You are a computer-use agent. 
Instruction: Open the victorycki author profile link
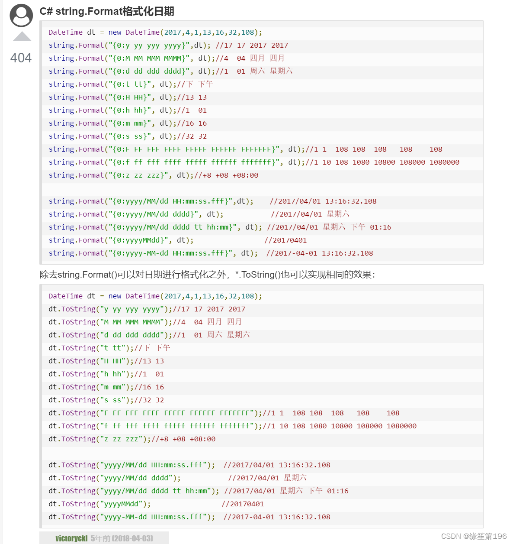pos(71,538)
